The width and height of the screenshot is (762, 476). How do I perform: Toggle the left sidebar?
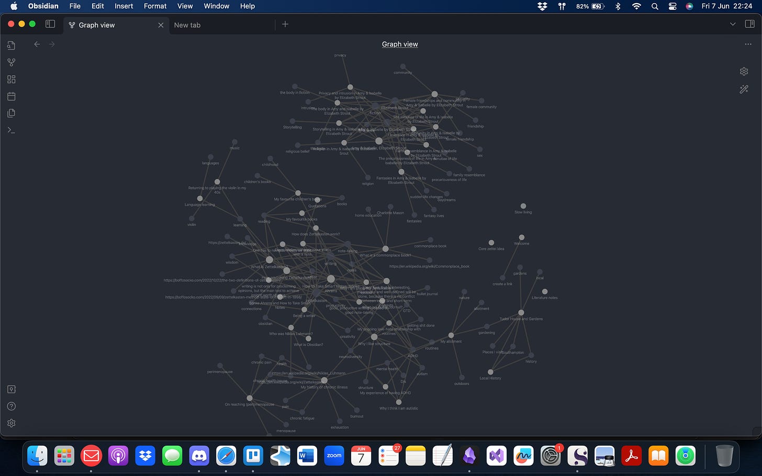pyautogui.click(x=50, y=24)
